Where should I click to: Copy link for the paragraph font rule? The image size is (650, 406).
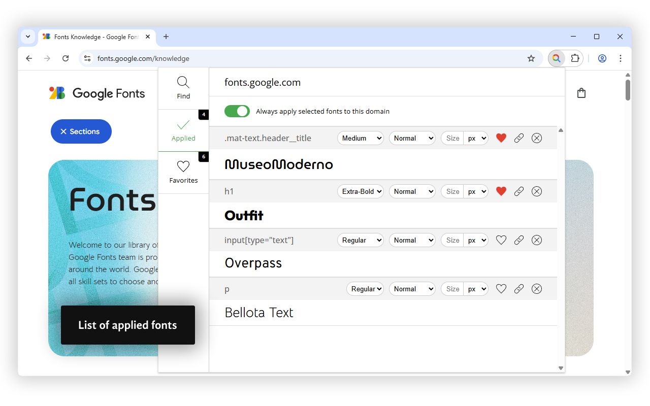pyautogui.click(x=518, y=288)
